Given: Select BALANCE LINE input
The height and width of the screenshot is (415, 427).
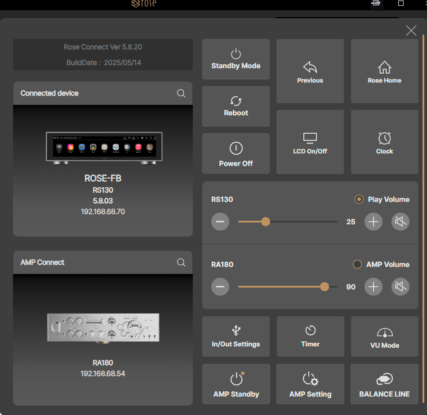Looking at the screenshot, I should (x=384, y=384).
